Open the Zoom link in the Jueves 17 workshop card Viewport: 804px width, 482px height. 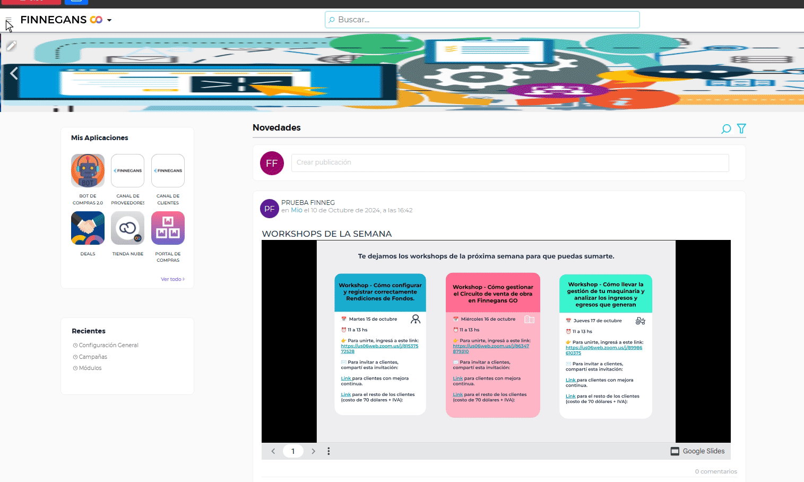point(604,350)
